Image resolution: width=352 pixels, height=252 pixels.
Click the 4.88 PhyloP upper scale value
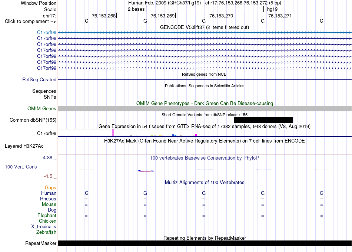[47, 158]
